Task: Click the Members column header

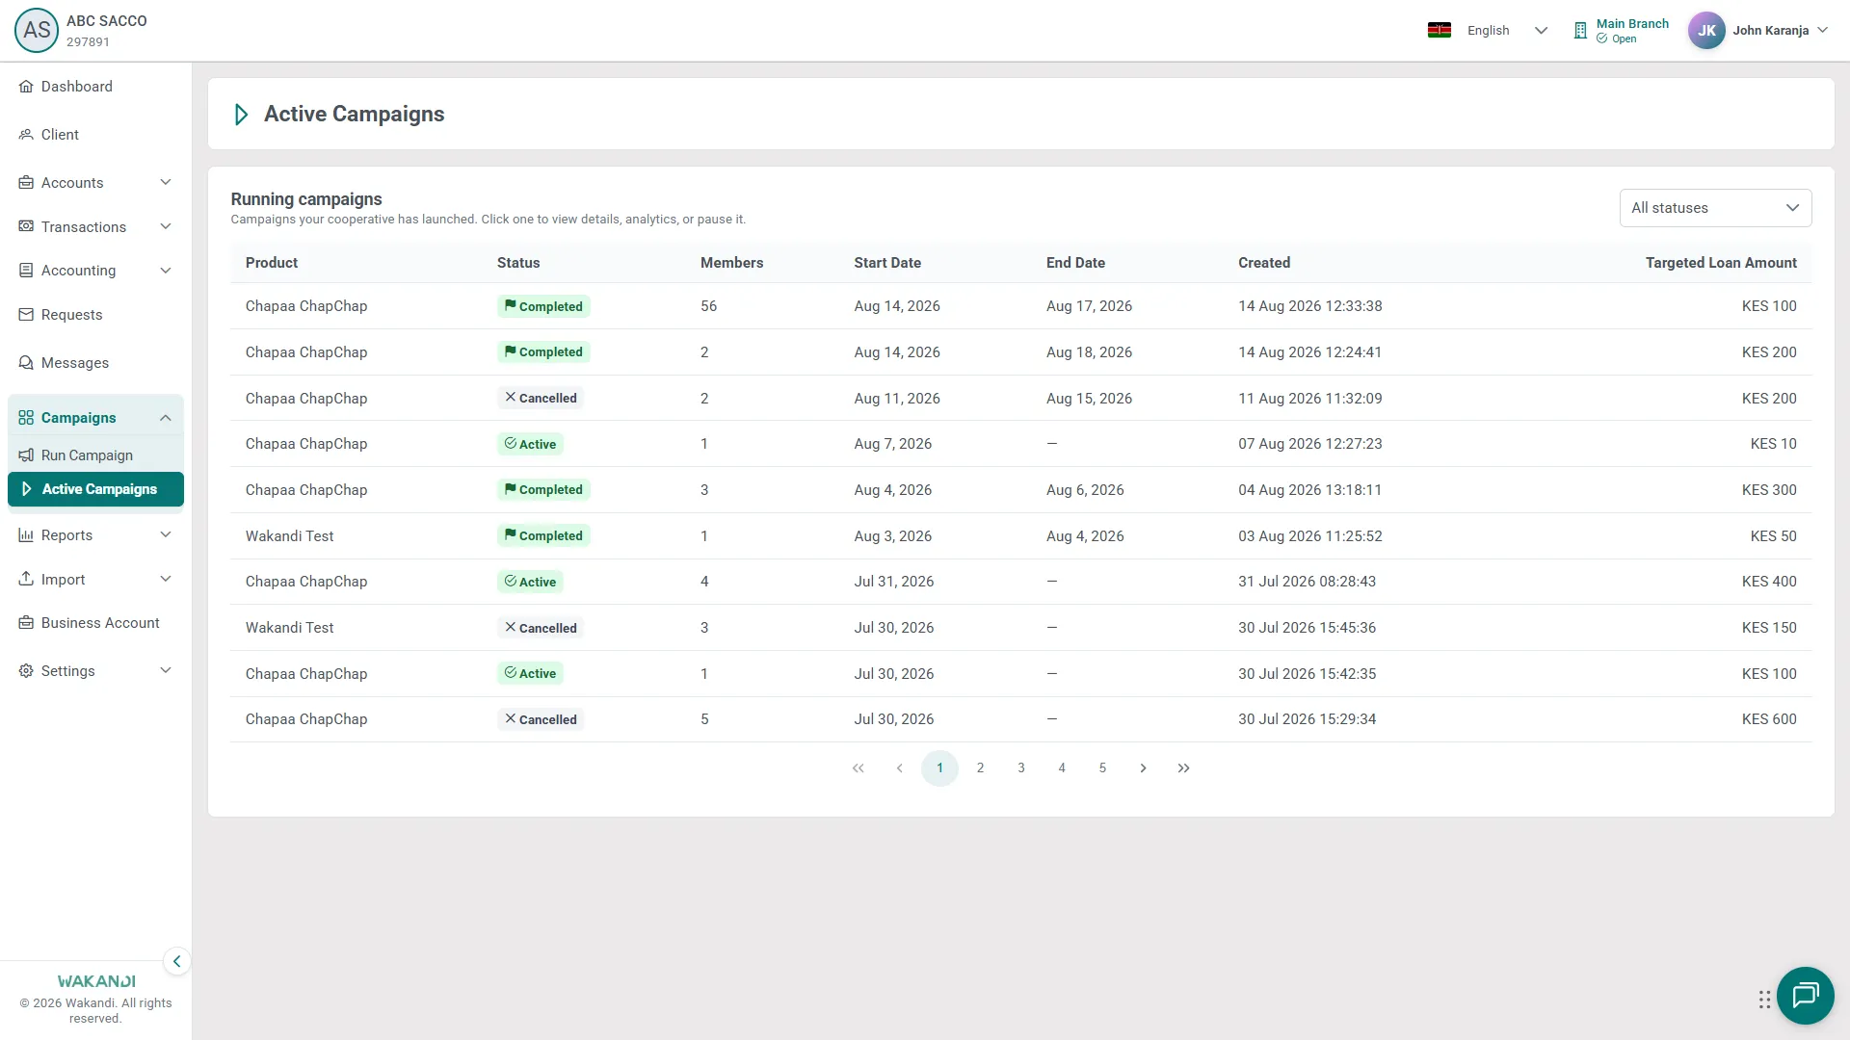Action: (x=731, y=263)
